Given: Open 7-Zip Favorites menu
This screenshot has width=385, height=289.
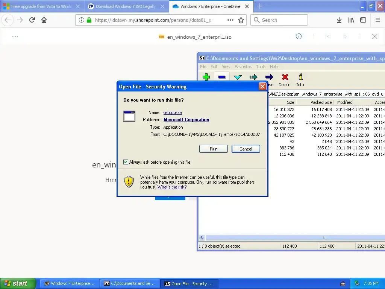Looking at the screenshot, I should (243, 67).
